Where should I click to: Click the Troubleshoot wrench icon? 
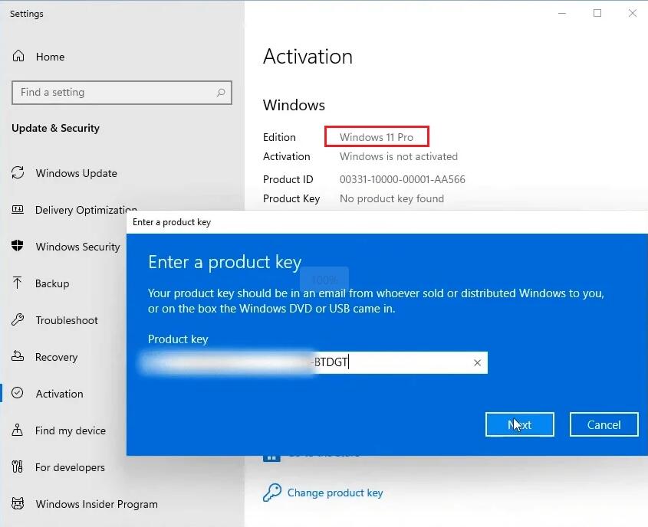pos(18,319)
